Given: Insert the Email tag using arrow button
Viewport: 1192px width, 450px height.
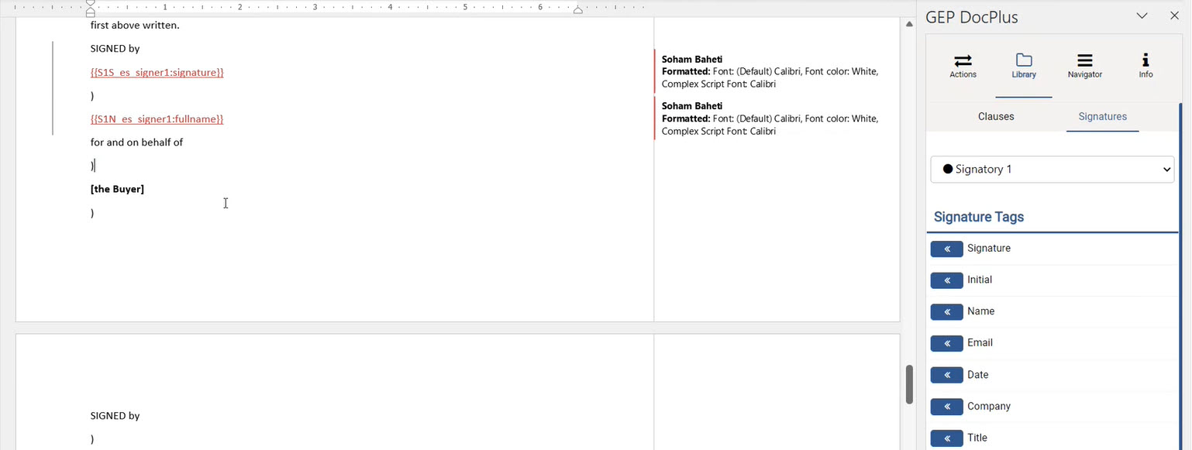Looking at the screenshot, I should (946, 343).
